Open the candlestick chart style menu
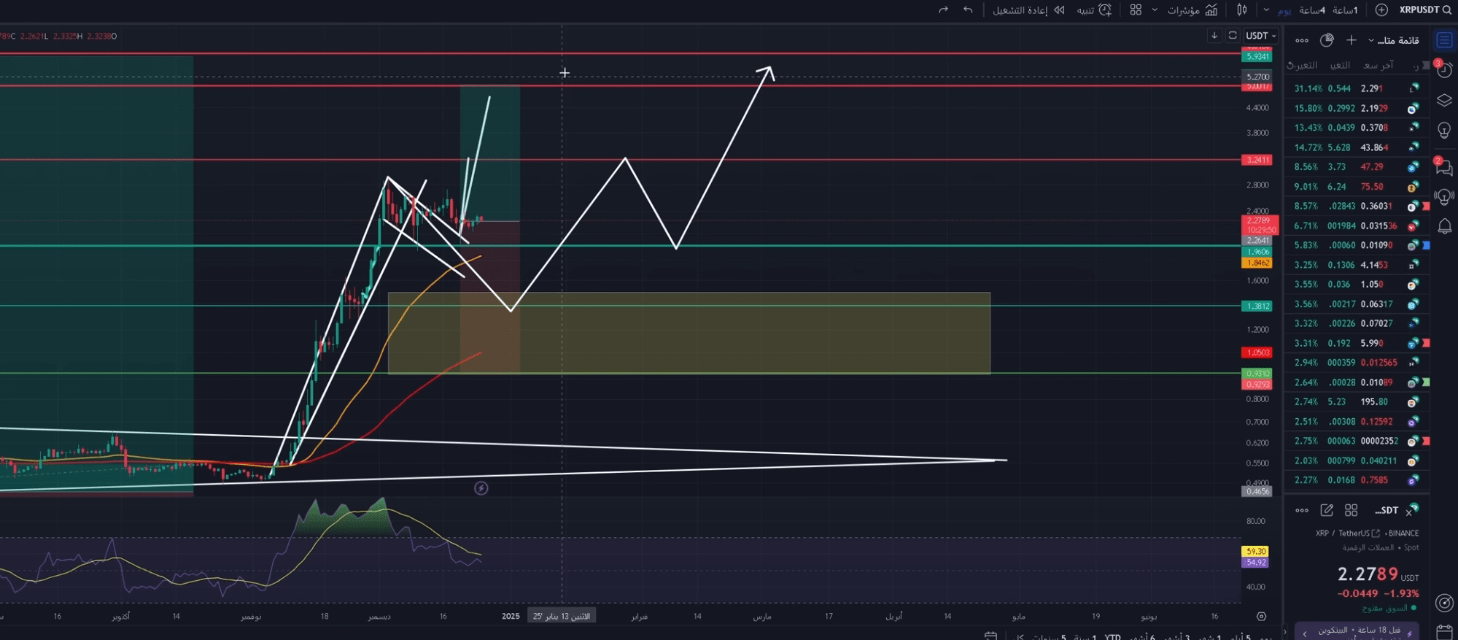Screen dimensions: 1458x640 tap(1242, 9)
